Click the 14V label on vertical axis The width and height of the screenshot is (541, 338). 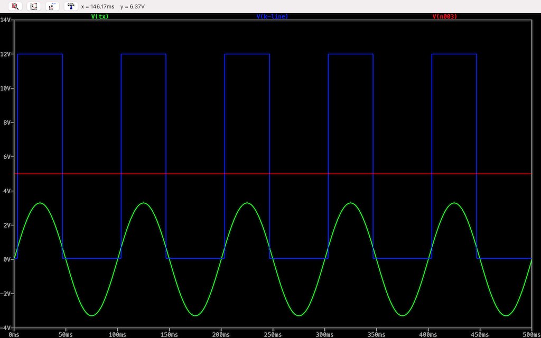pyautogui.click(x=6, y=20)
